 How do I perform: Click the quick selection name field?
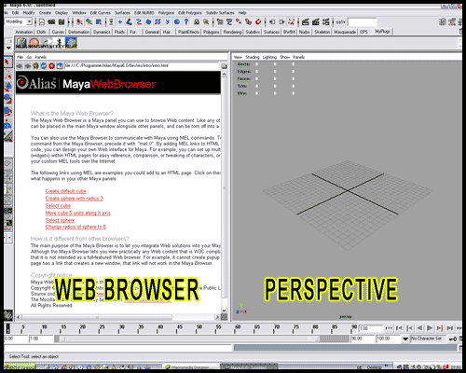point(363,22)
